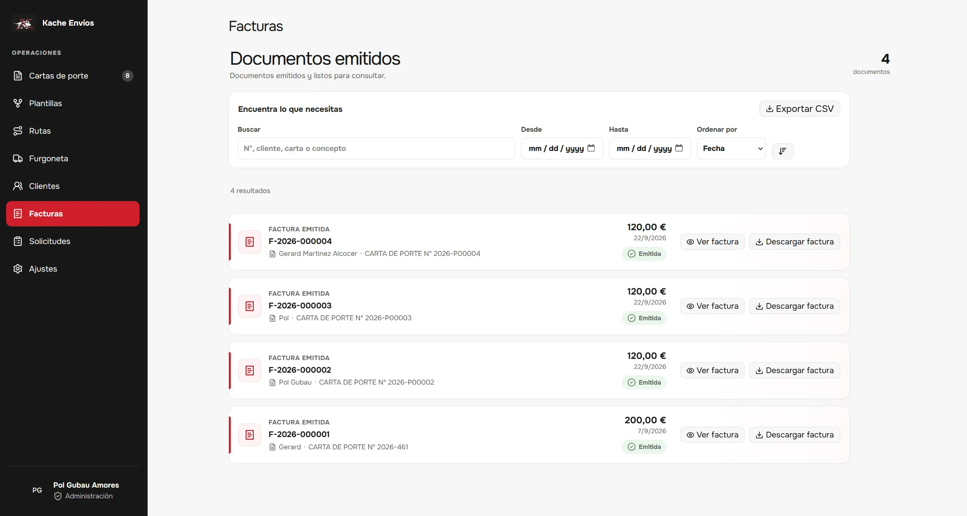Click the Emitida status badge of F-2026-000001
This screenshot has height=516, width=967.
point(644,447)
